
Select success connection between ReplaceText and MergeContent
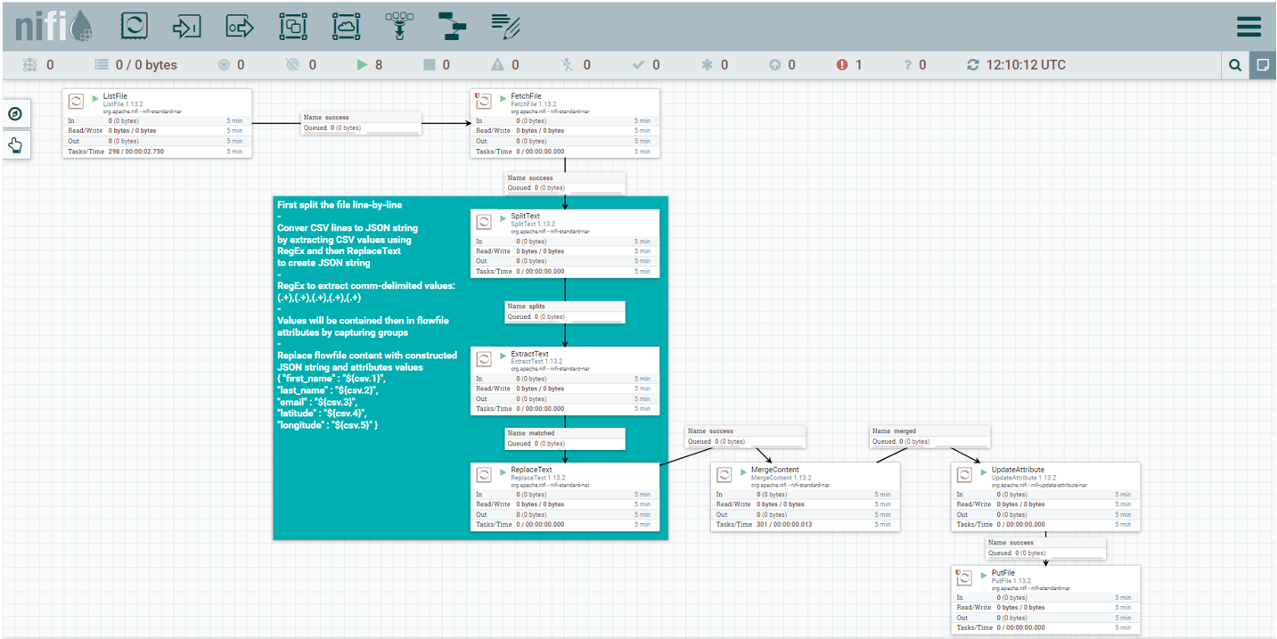745,436
